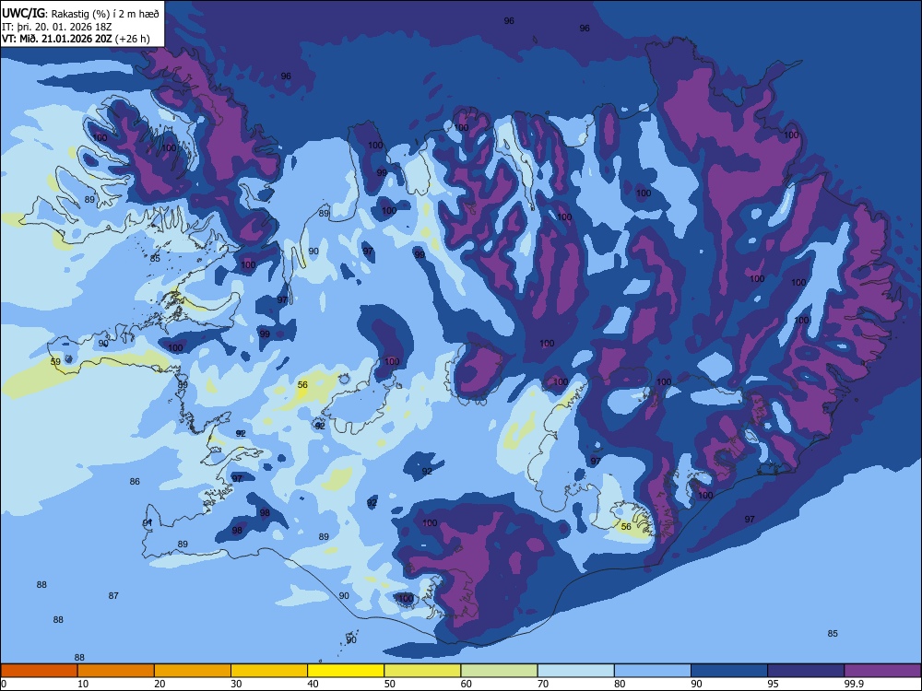Click the '10' tick label on the color bar

(x=83, y=684)
